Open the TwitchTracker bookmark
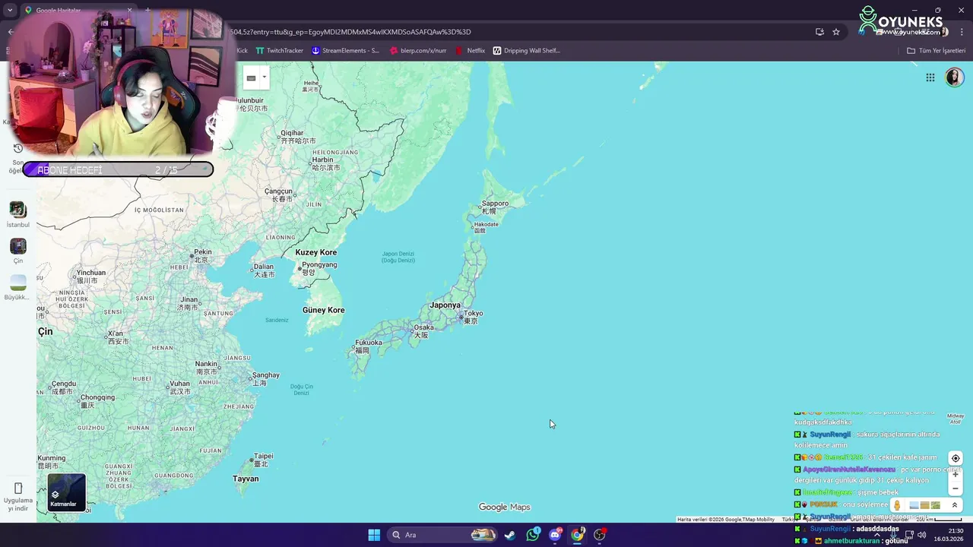This screenshot has width=973, height=547. 279,51
